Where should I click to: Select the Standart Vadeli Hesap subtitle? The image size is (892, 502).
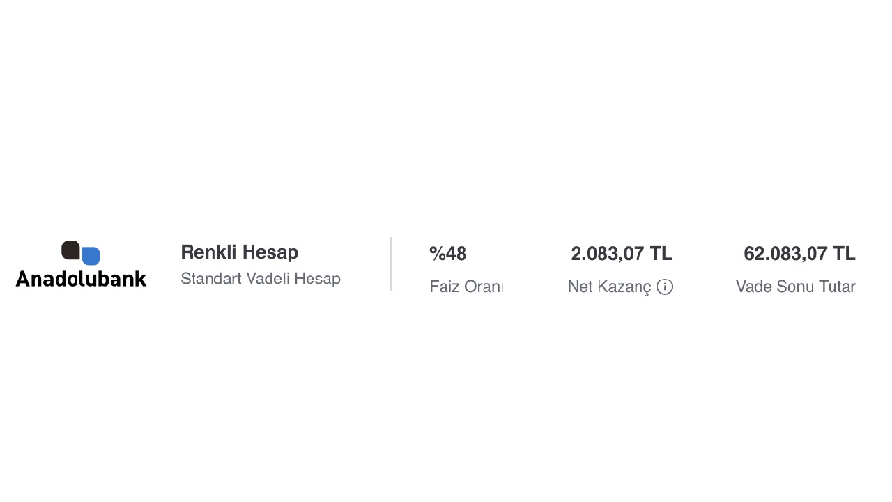260,279
